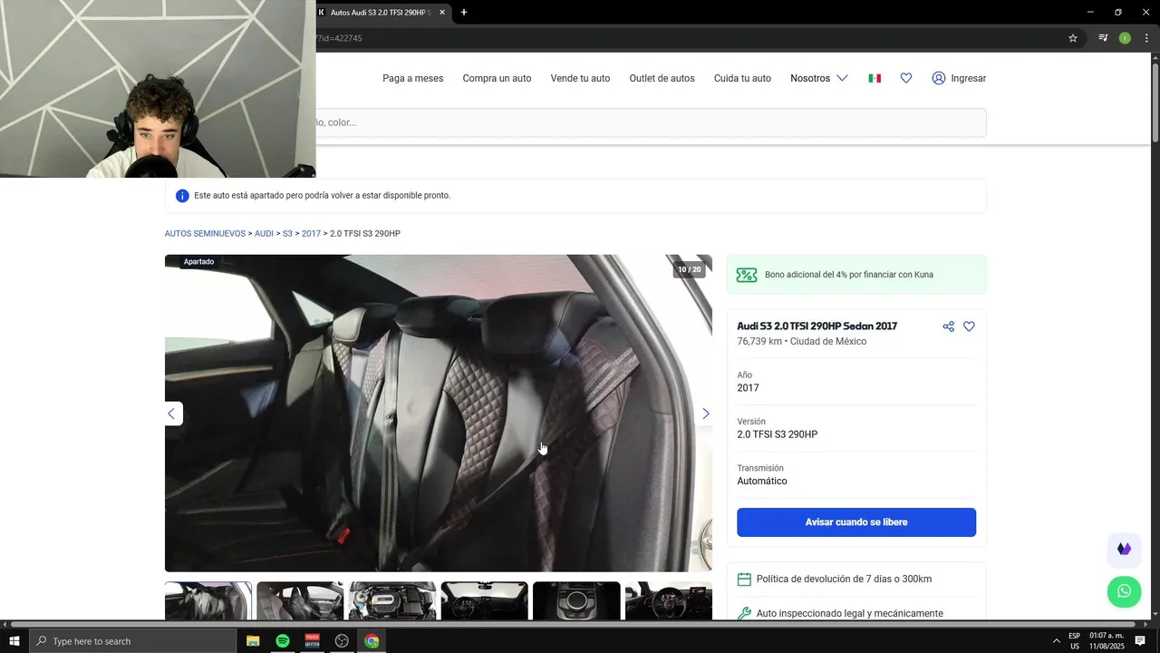1160x653 pixels.
Task: Click the title Audi S3 2.0 TFSI 290HP Sedan 2017
Action: point(817,326)
